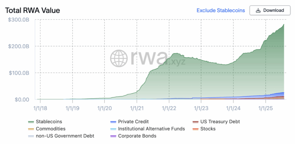295x144 pixels.
Task: Click the Stocks legend entry
Action: click(208, 129)
